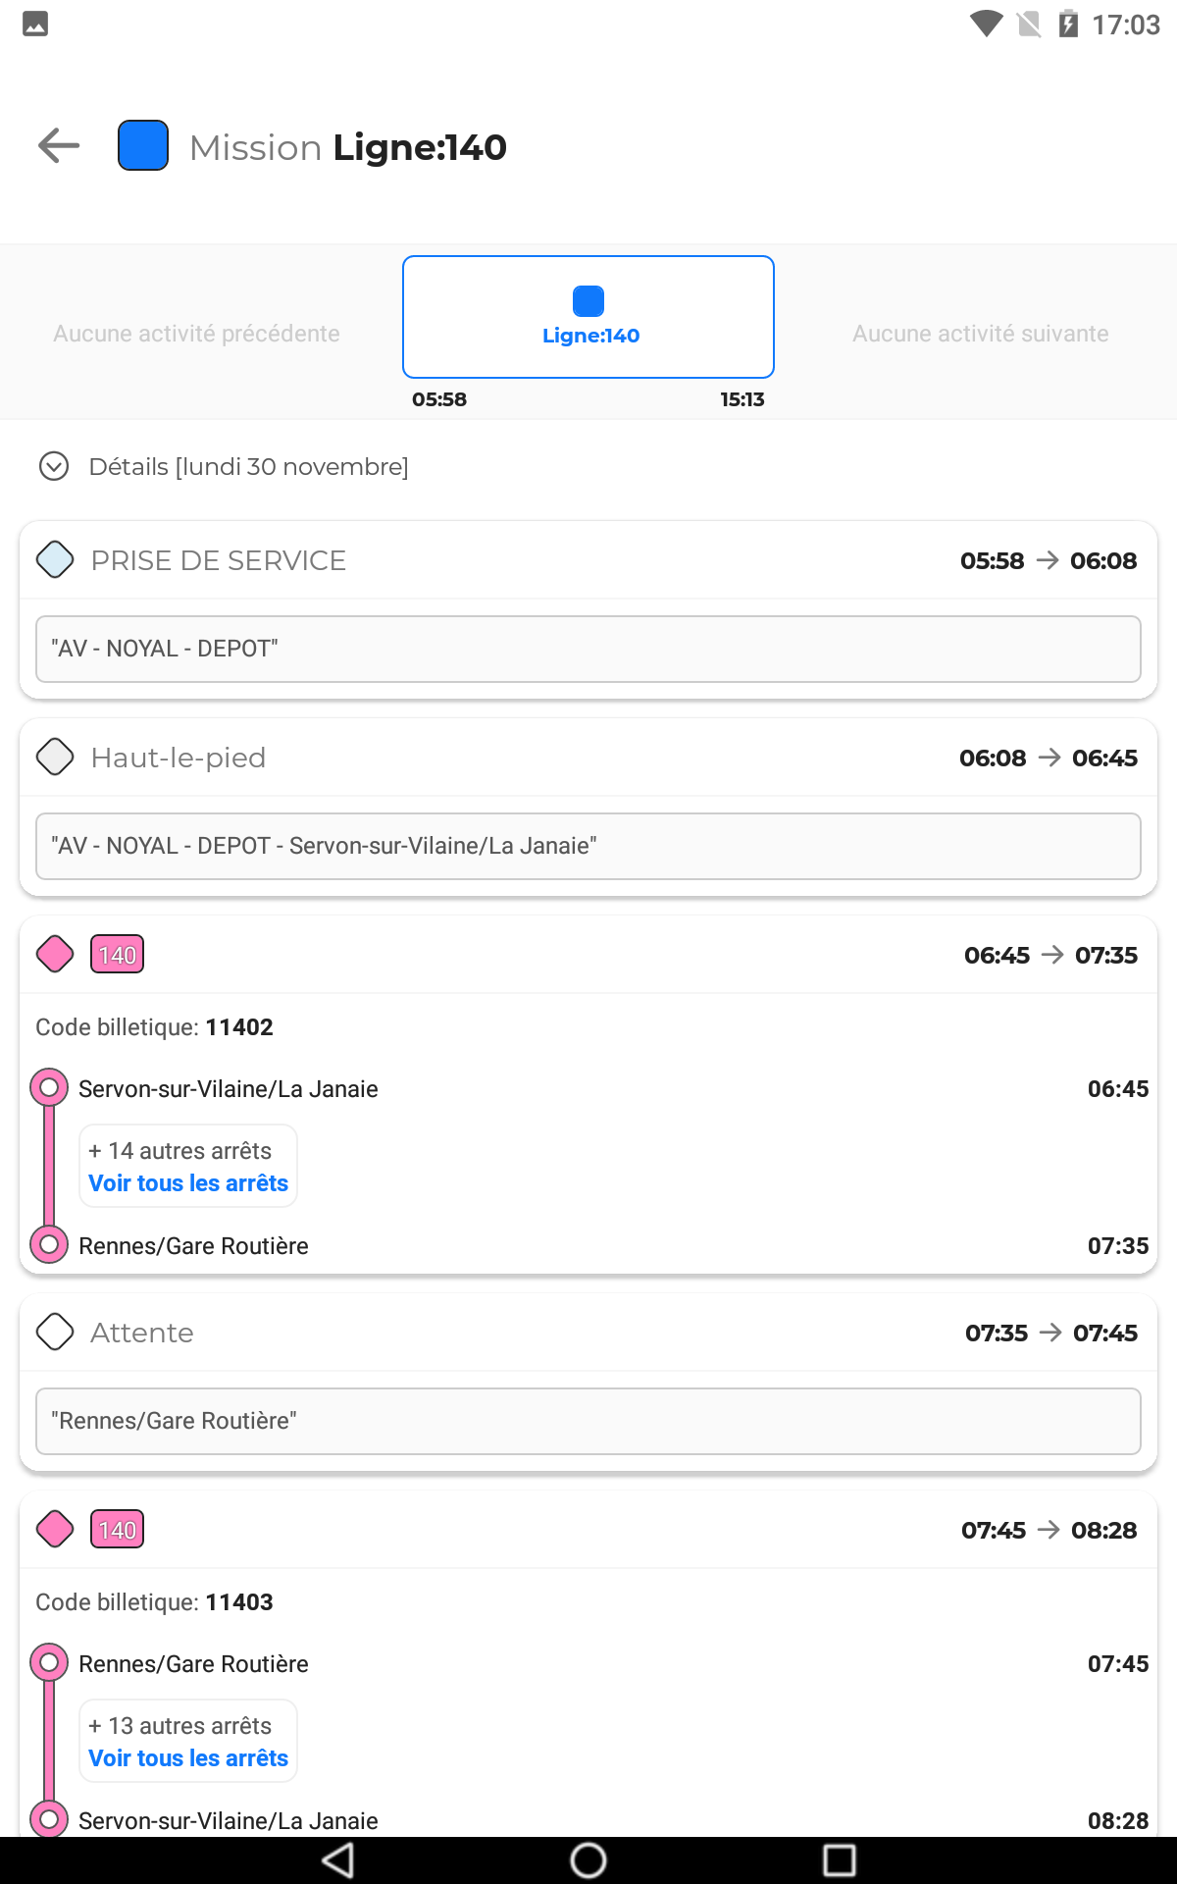Select the Ligne:140 activity card

pyautogui.click(x=588, y=317)
